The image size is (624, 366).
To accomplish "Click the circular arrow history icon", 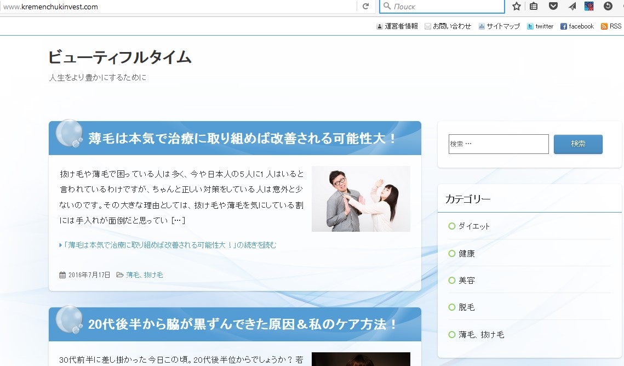I will (608, 7).
